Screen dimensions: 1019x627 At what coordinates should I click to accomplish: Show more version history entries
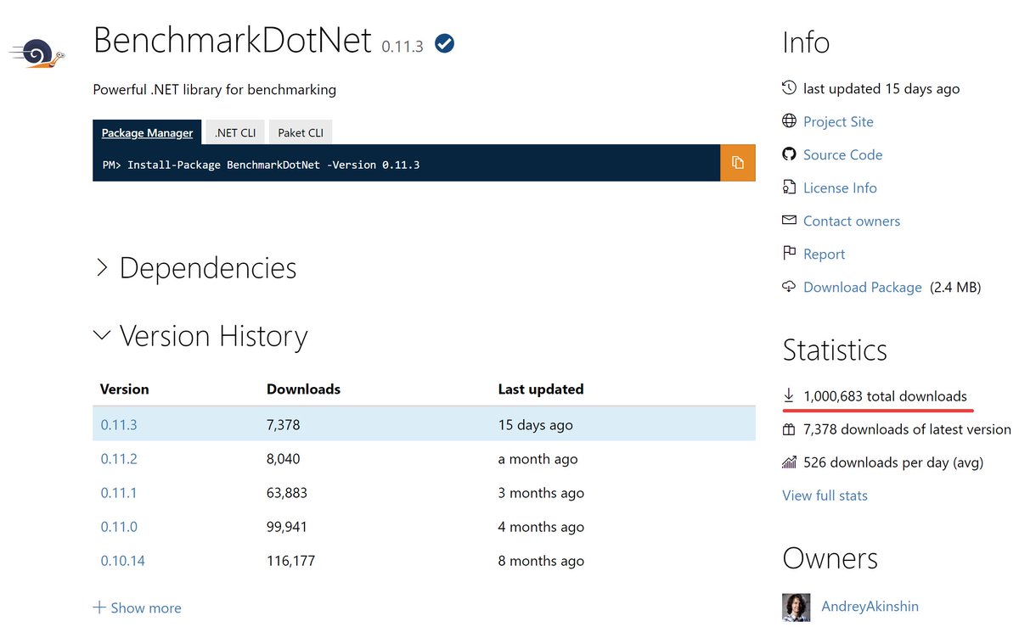click(137, 607)
